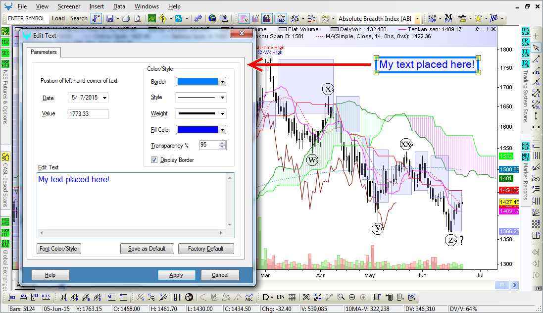
Task: Click the SEC green icon on left sidebar
Action: 5,53
